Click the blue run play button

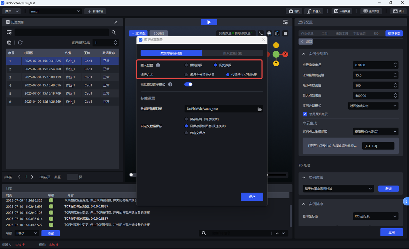[x=209, y=22]
